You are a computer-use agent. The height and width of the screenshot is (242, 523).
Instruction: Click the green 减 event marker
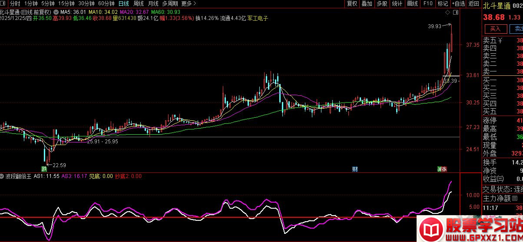(x=440, y=169)
